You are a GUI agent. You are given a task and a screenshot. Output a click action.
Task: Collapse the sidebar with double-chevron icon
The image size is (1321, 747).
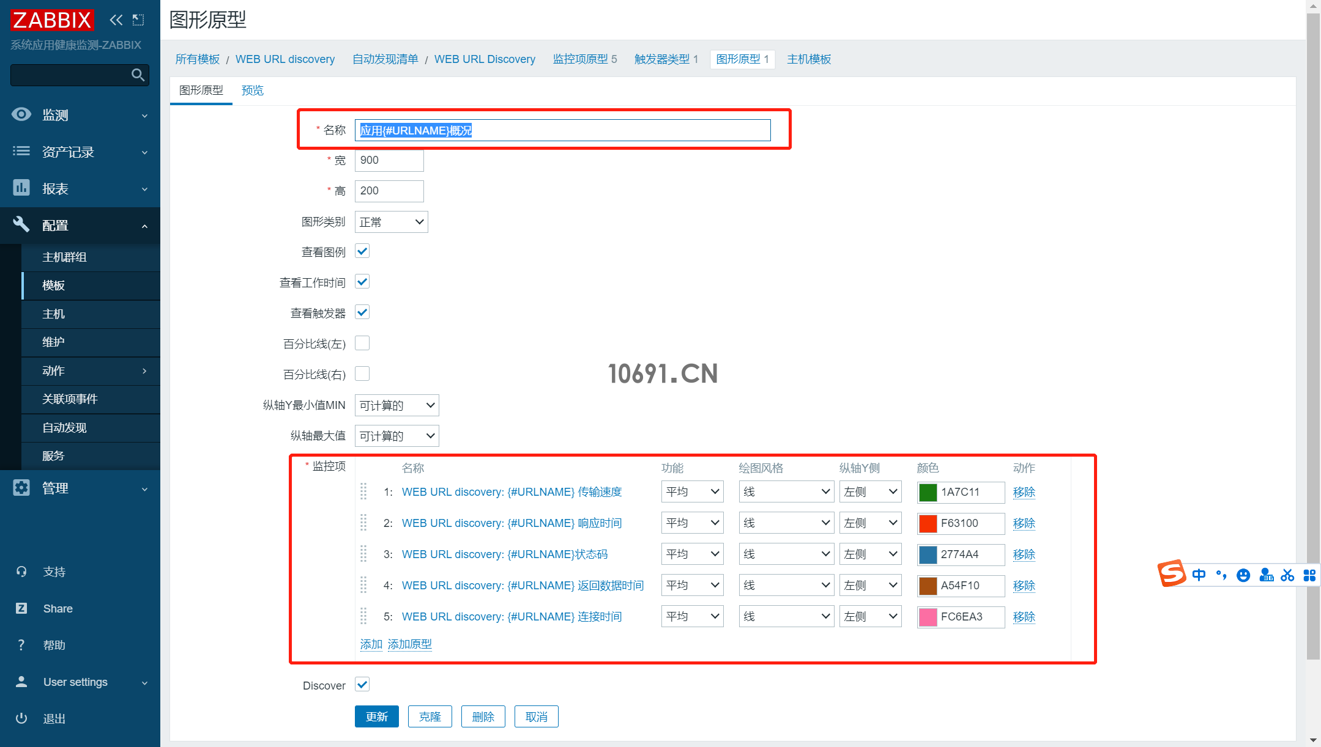click(x=116, y=20)
